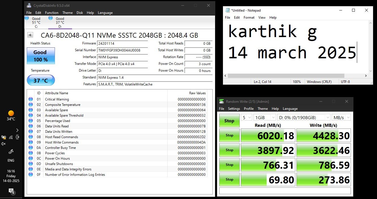
Task: Click the 'Windows (CRLF)' status bar entry in Notepad
Action: coord(319,82)
